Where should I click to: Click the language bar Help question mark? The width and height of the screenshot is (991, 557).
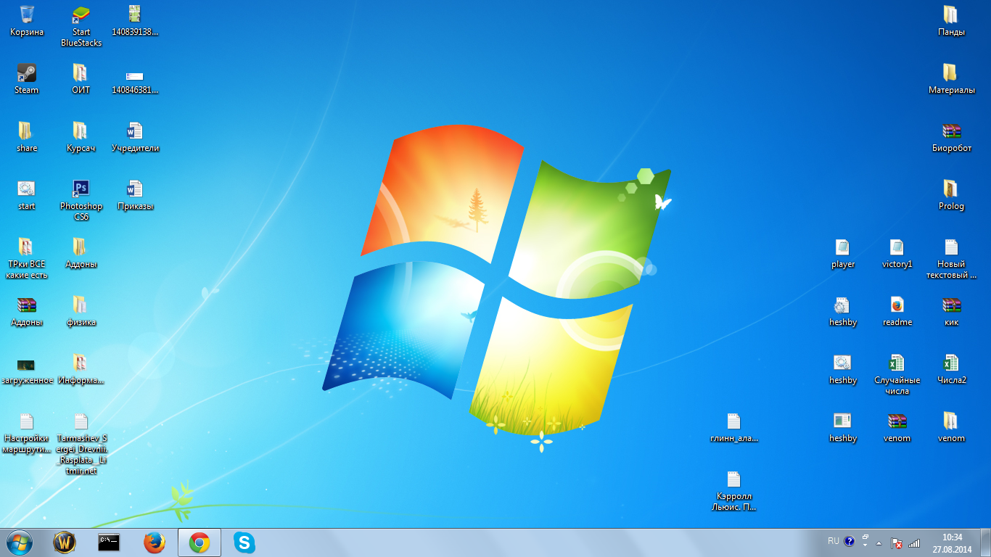(x=850, y=541)
